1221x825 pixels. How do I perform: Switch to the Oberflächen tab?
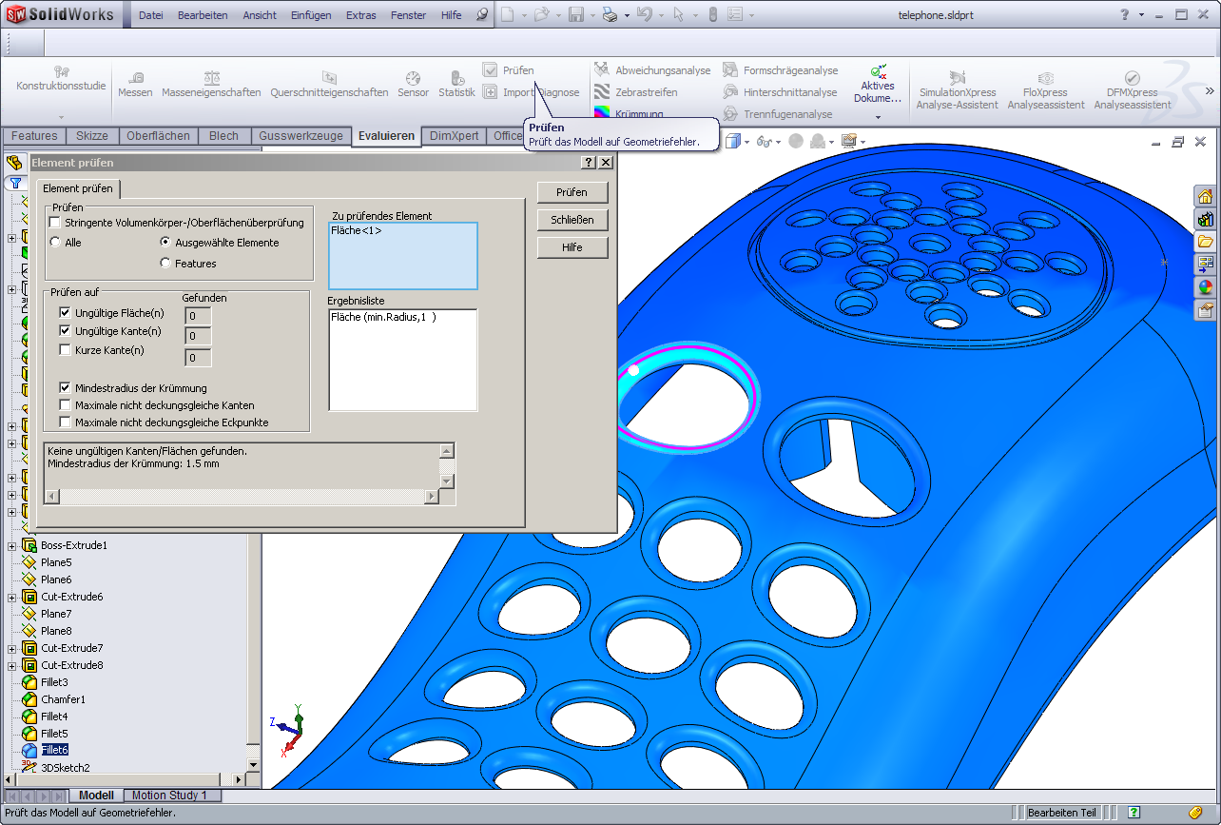(x=158, y=136)
